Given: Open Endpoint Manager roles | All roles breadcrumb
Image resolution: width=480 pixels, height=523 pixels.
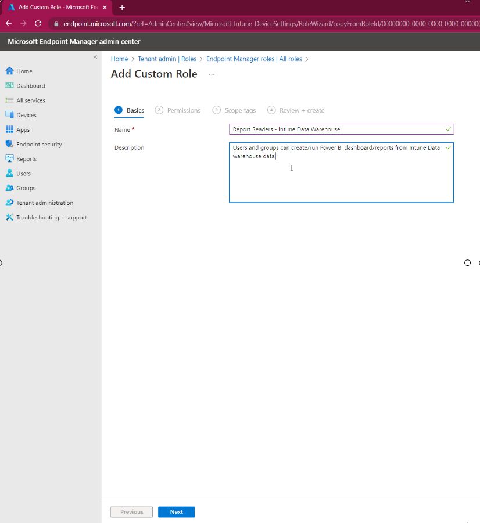Looking at the screenshot, I should click(254, 59).
